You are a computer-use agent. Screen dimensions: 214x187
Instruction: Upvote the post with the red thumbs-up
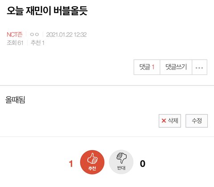pos(92,162)
